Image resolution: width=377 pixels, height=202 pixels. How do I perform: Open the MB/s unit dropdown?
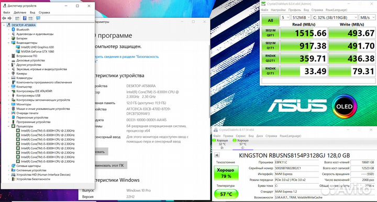point(367,18)
